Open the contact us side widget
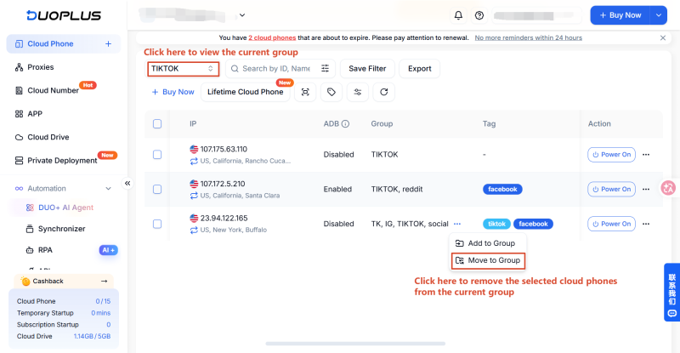This screenshot has width=680, height=353. pyautogui.click(x=671, y=293)
